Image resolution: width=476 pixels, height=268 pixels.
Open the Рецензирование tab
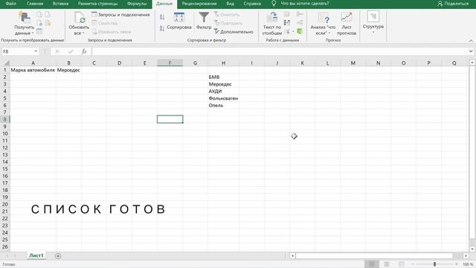(199, 4)
